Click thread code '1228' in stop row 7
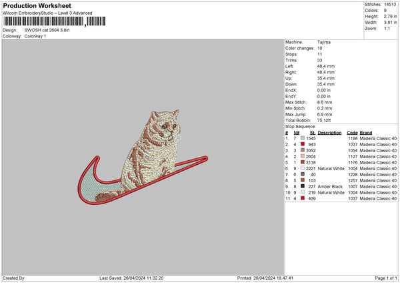The width and height of the screenshot is (400, 283). [353, 174]
